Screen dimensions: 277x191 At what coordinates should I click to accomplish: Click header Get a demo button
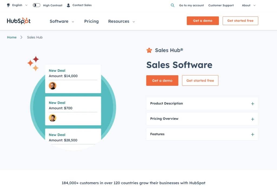pyautogui.click(x=203, y=21)
